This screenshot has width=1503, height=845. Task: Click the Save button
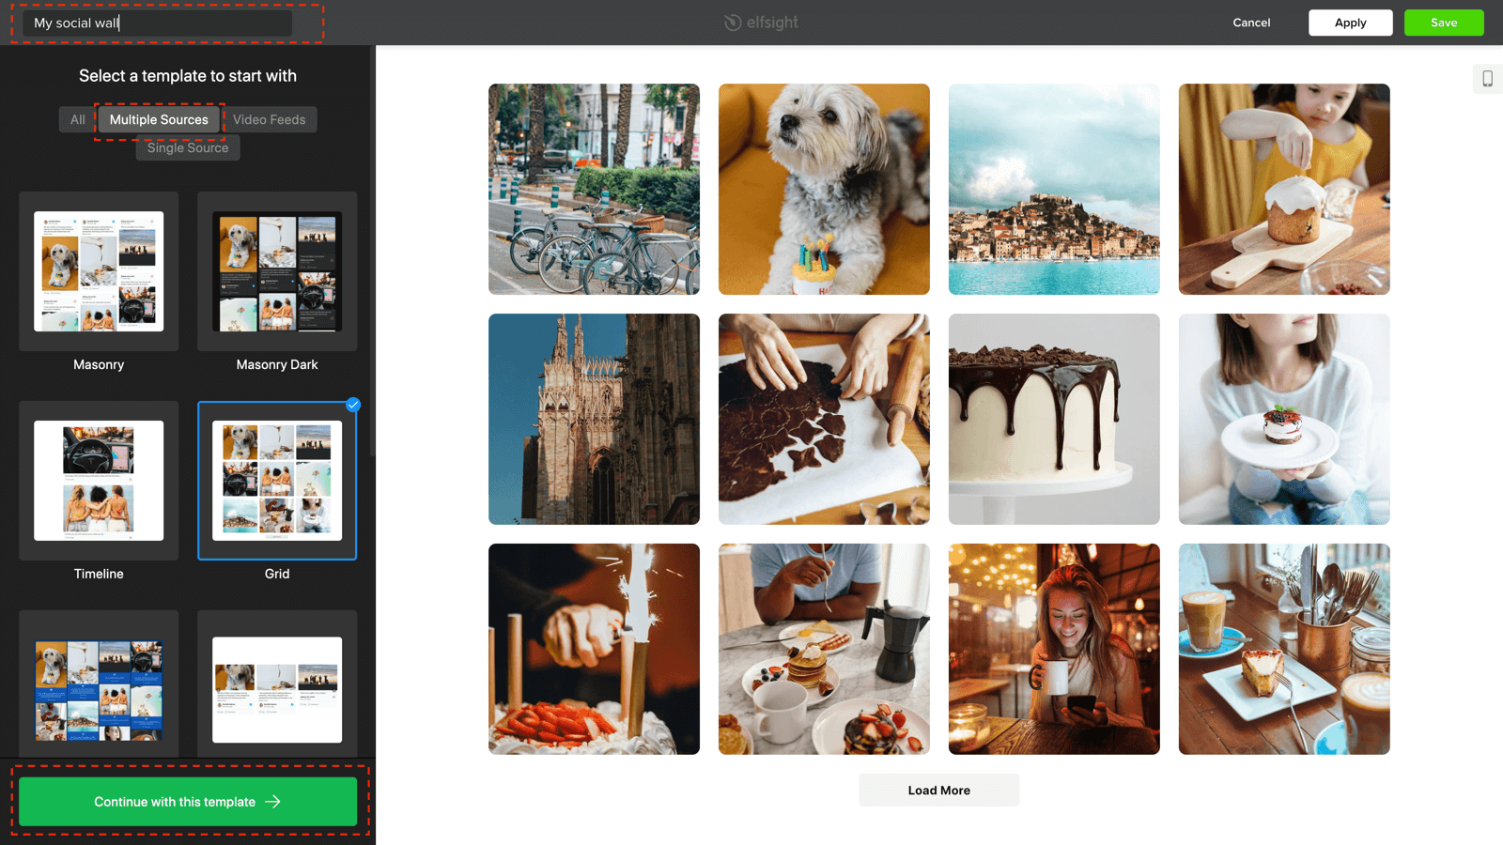[x=1444, y=23]
